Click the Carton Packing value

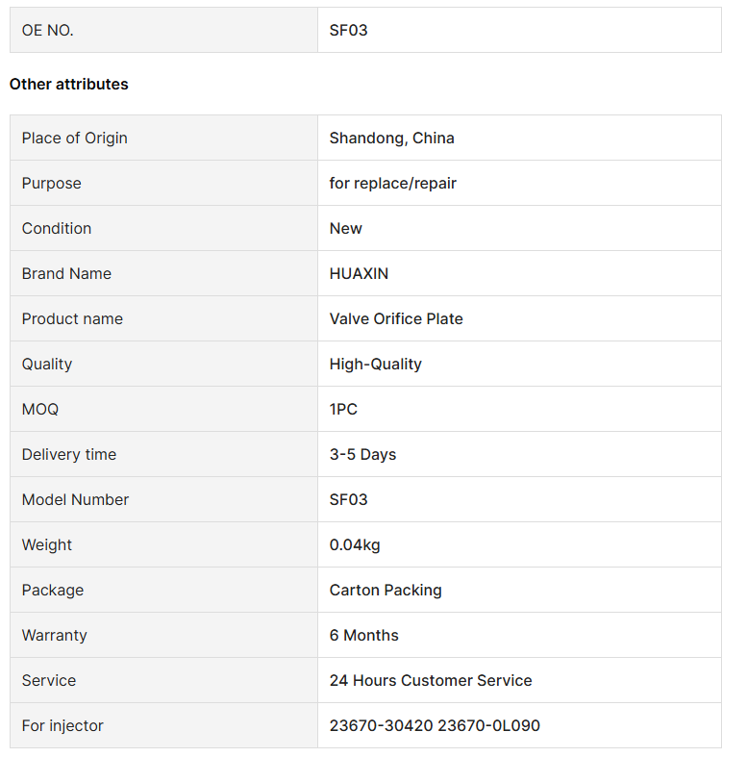pos(386,590)
